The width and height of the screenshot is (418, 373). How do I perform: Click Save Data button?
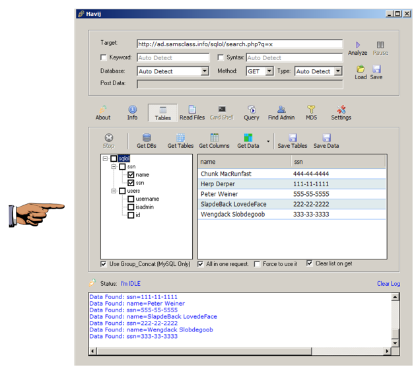(326, 141)
